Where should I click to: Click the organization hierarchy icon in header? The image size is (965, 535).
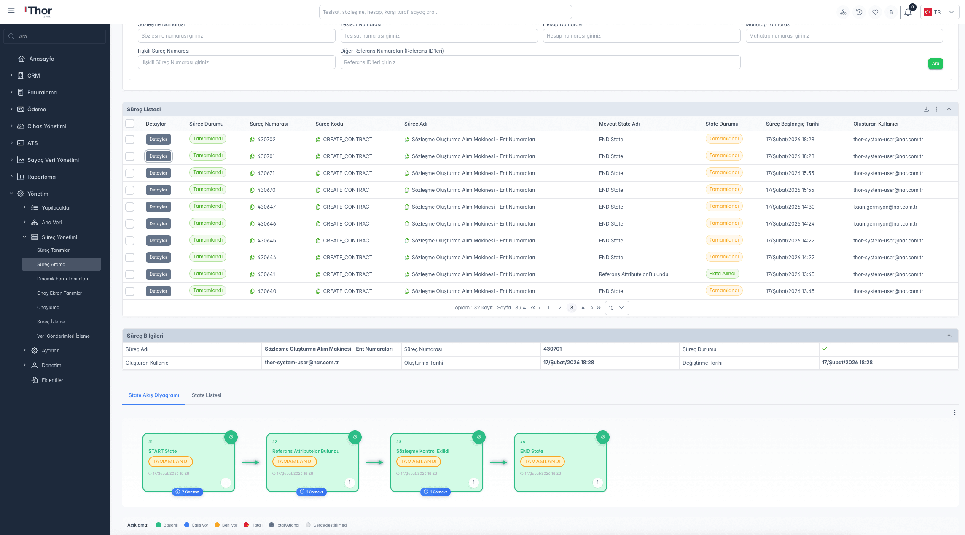(x=843, y=12)
